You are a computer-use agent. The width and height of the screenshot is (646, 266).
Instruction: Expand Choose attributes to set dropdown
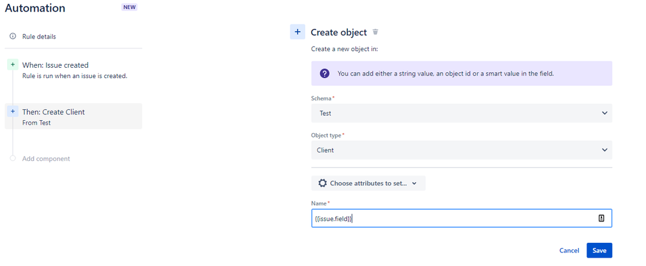tap(368, 183)
